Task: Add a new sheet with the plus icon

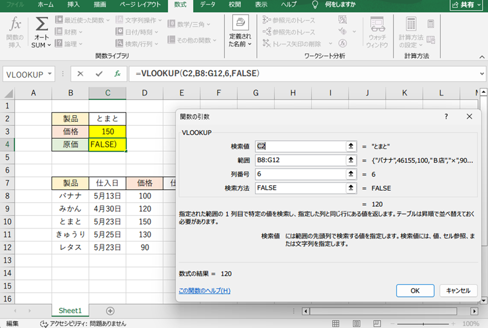Action: point(110,311)
